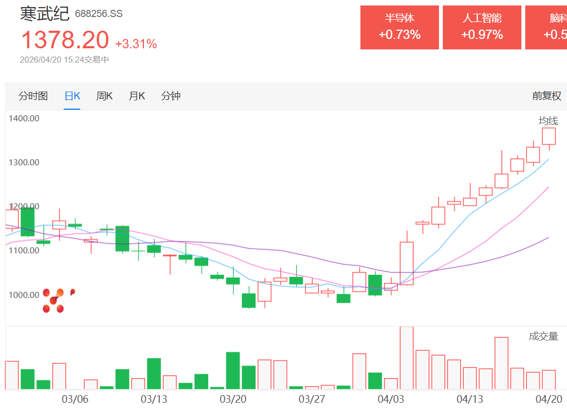Screen dimensions: 567x411
Task: Click the partially visible 脑科 sector tag
Action: tap(546, 27)
